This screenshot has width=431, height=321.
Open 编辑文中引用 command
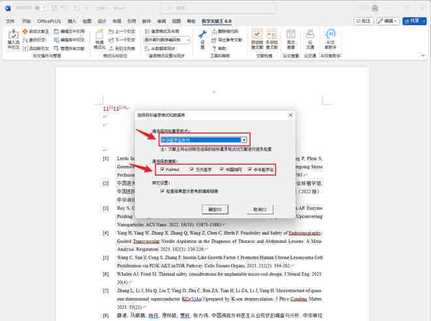pyautogui.click(x=69, y=31)
